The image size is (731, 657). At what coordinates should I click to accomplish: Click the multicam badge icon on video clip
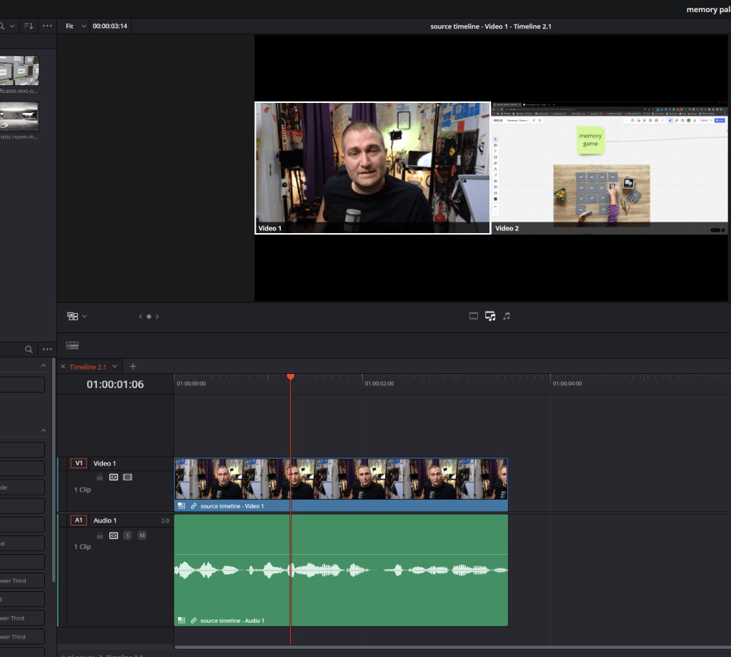point(181,506)
